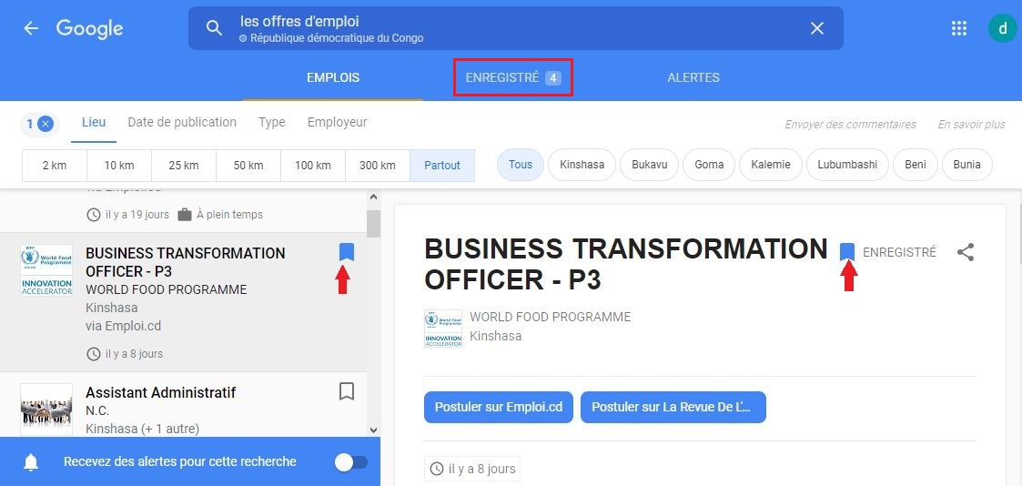The width and height of the screenshot is (1022, 486).
Task: Toggle the saved bookmark in the job detail panel
Action: click(x=847, y=251)
